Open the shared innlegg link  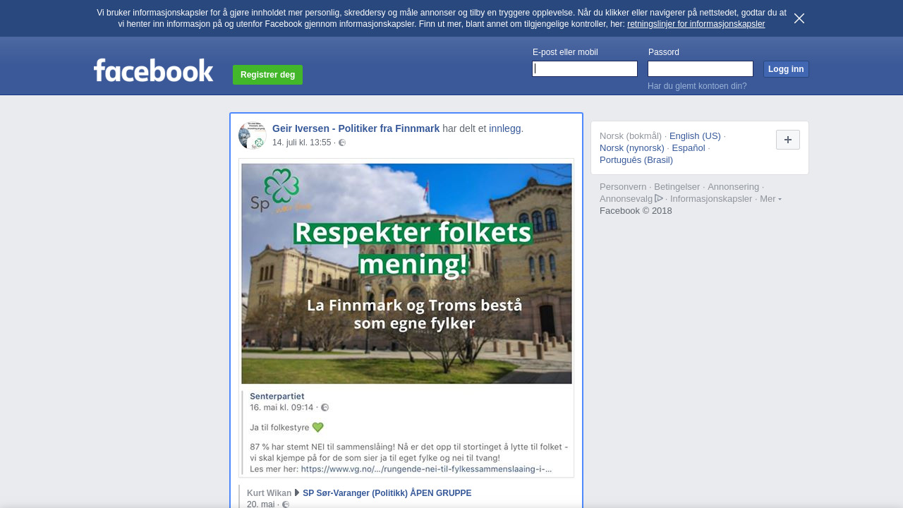[x=504, y=128]
